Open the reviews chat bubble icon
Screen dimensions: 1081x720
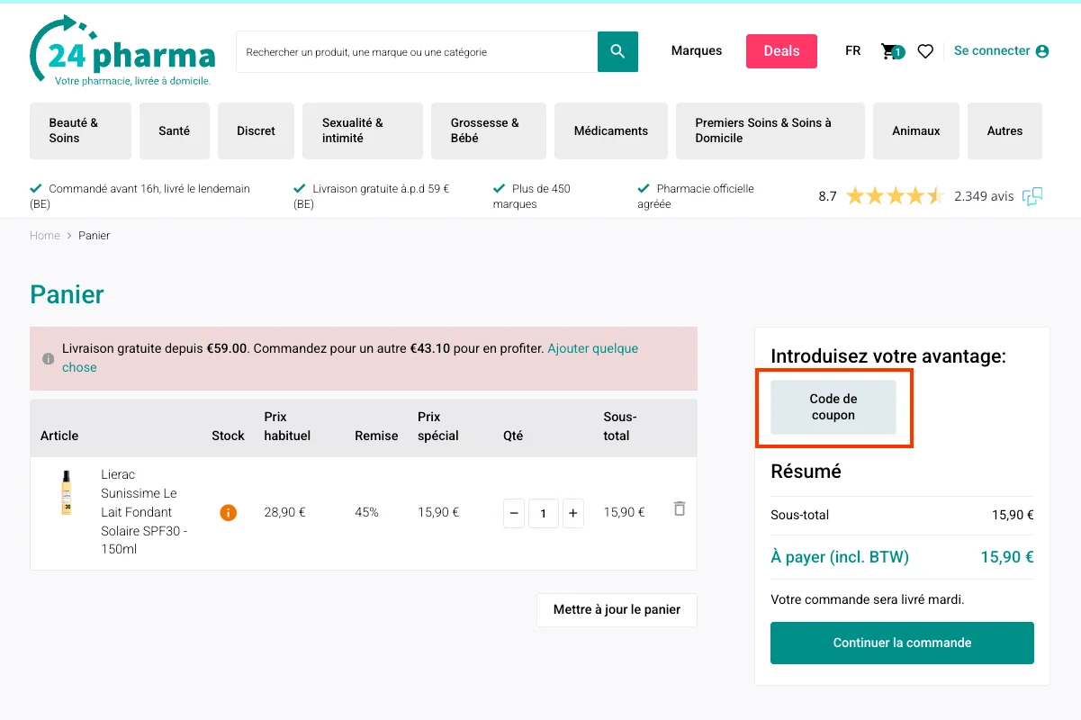coord(1032,196)
